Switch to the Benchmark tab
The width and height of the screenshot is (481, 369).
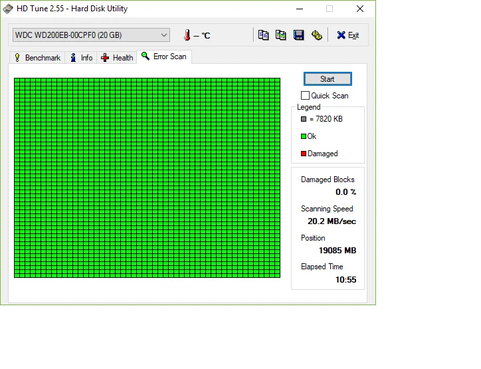pyautogui.click(x=37, y=58)
